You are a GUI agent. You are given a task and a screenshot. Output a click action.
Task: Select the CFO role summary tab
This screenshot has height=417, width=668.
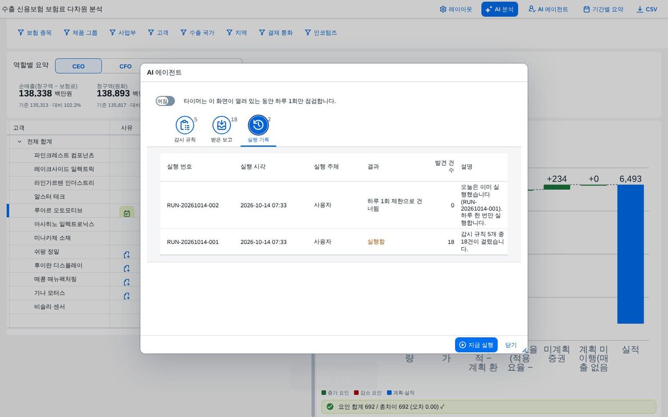tap(125, 66)
